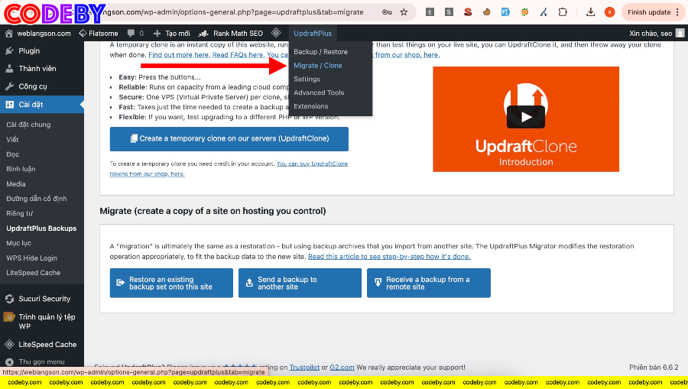The width and height of the screenshot is (688, 389).
Task: Open G2.com rating link
Action: (x=342, y=368)
